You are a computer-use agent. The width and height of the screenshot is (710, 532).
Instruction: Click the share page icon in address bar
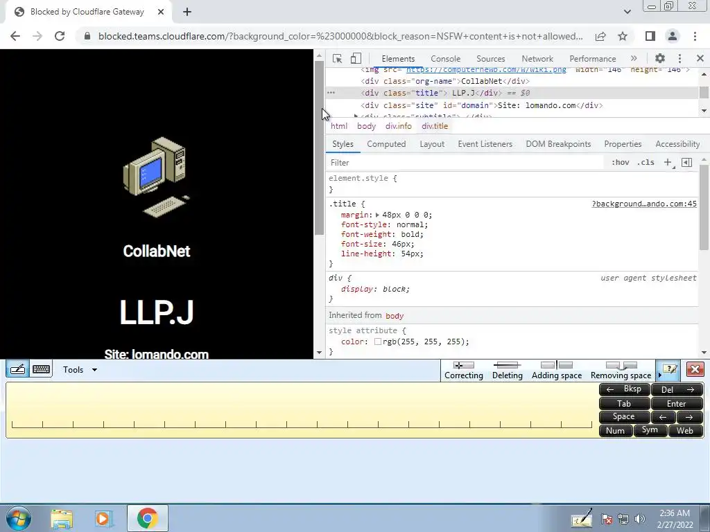(x=600, y=36)
